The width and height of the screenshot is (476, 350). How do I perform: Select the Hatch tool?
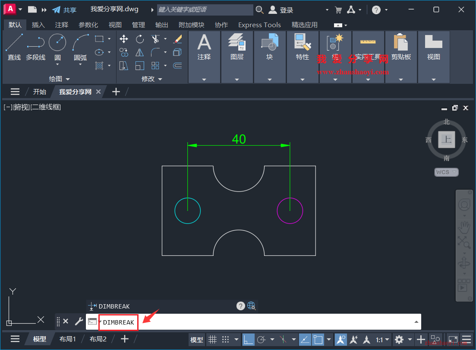click(99, 66)
